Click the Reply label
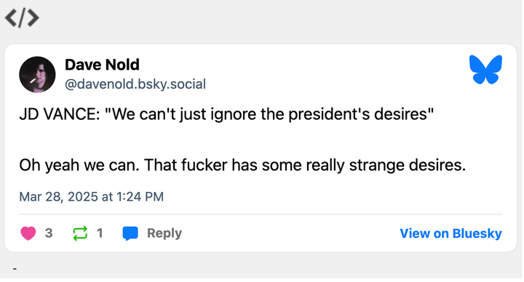Image resolution: width=524 pixels, height=282 pixels. coord(164,233)
